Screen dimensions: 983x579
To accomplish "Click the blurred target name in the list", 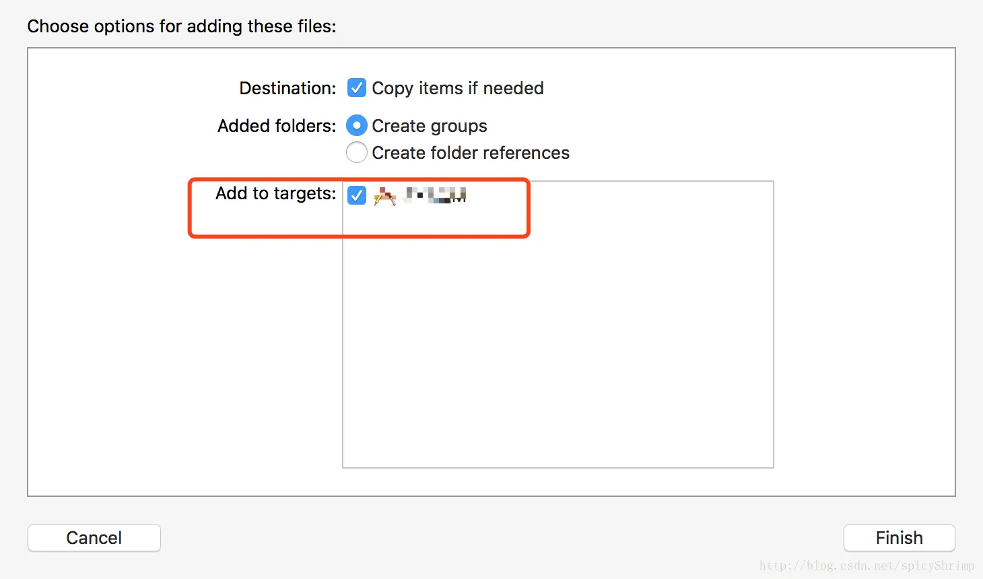I will pos(436,195).
